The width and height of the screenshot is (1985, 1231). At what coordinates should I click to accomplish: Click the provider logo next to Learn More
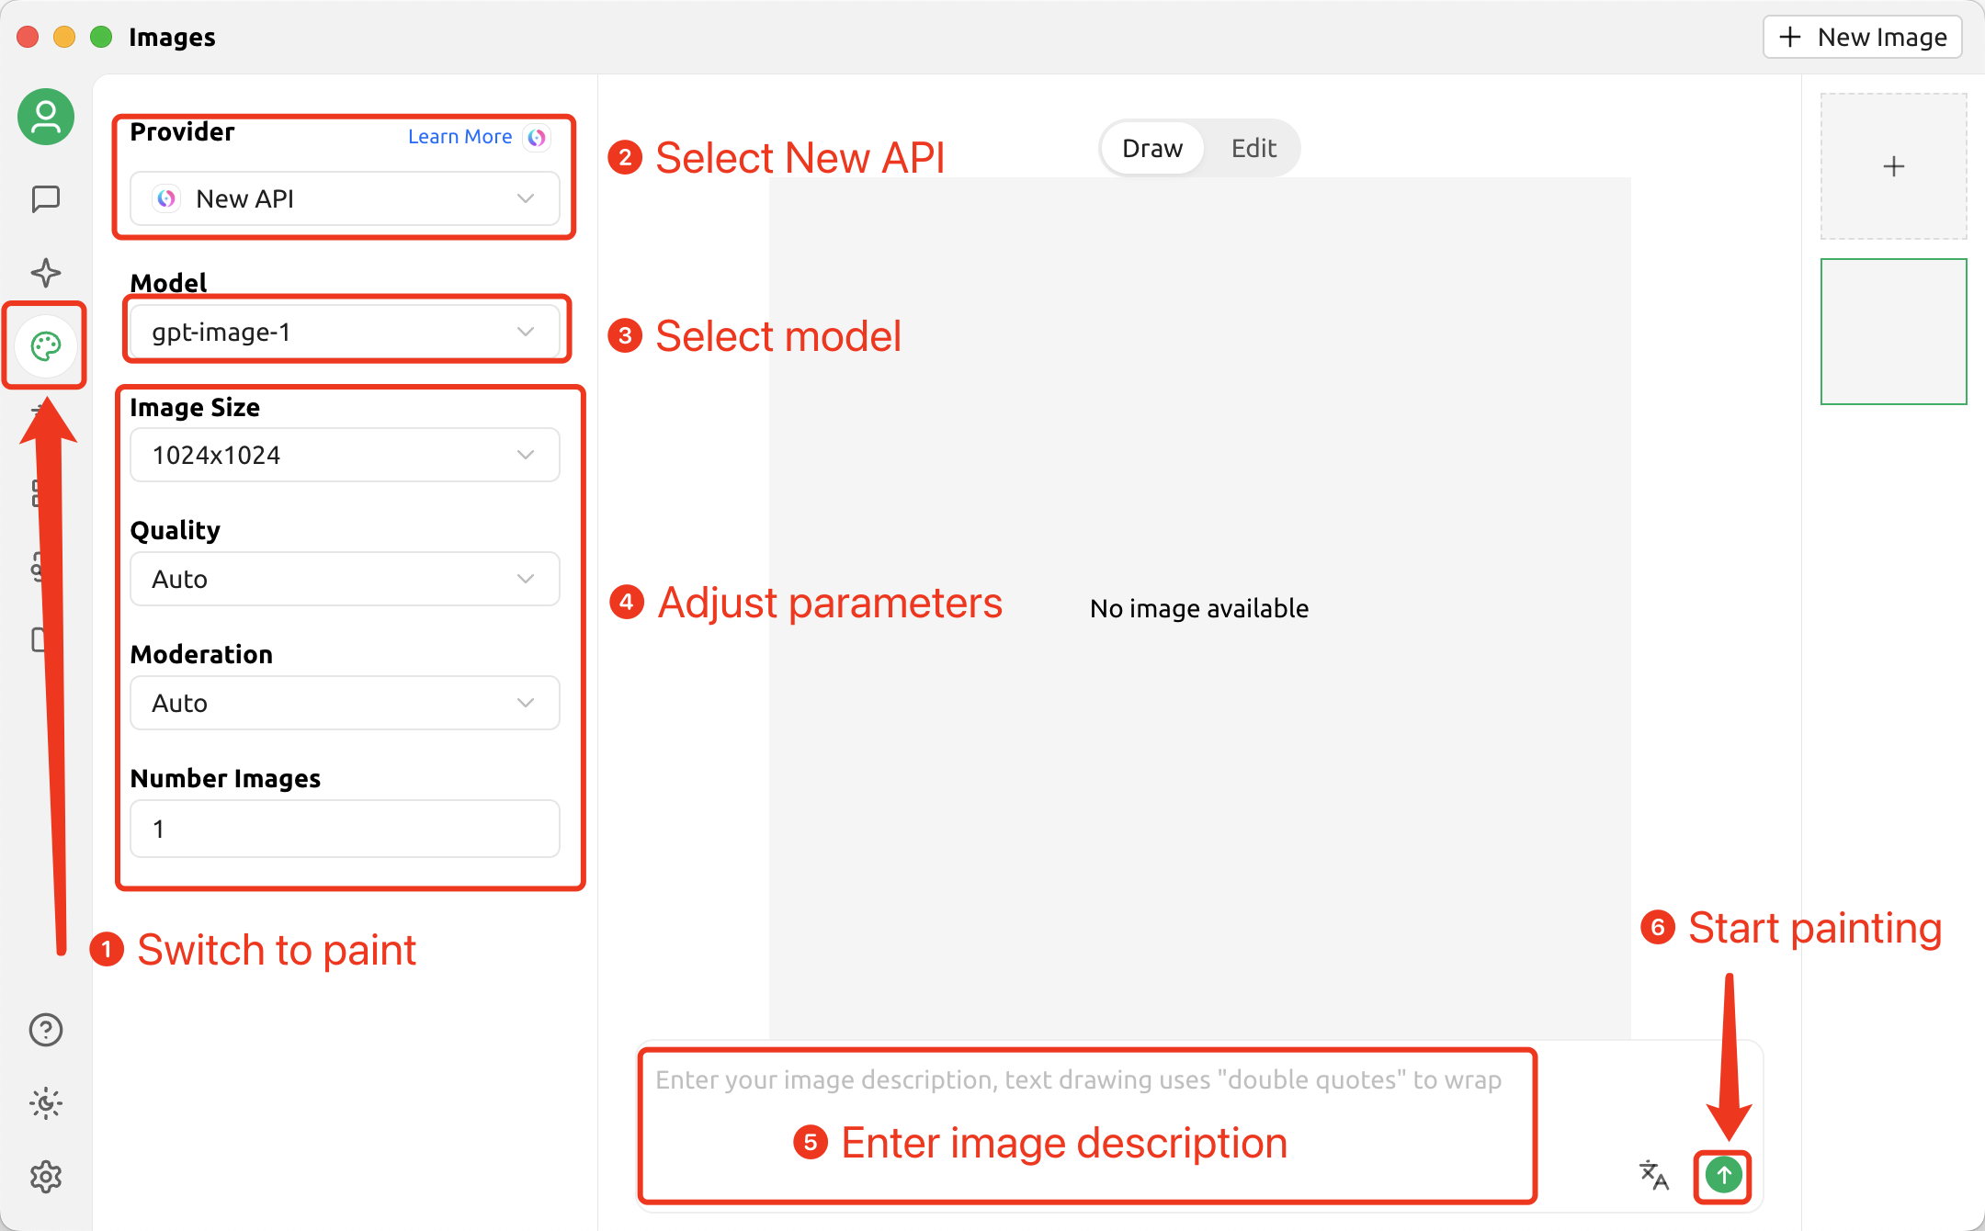tap(537, 137)
